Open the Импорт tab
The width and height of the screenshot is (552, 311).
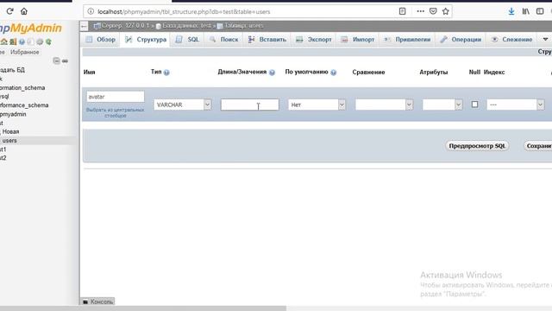(x=357, y=40)
